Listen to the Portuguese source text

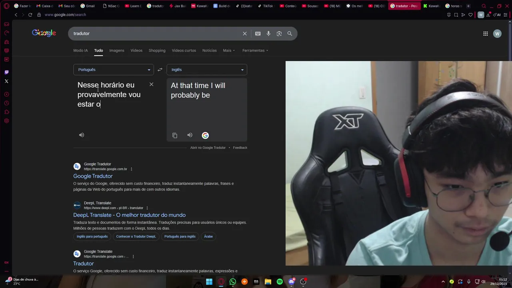tap(82, 135)
